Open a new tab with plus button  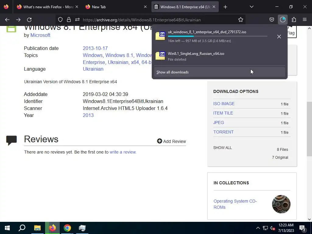point(225,7)
